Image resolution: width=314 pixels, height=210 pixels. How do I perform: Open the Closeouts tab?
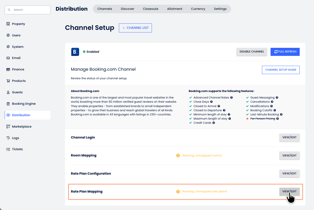coord(151,9)
